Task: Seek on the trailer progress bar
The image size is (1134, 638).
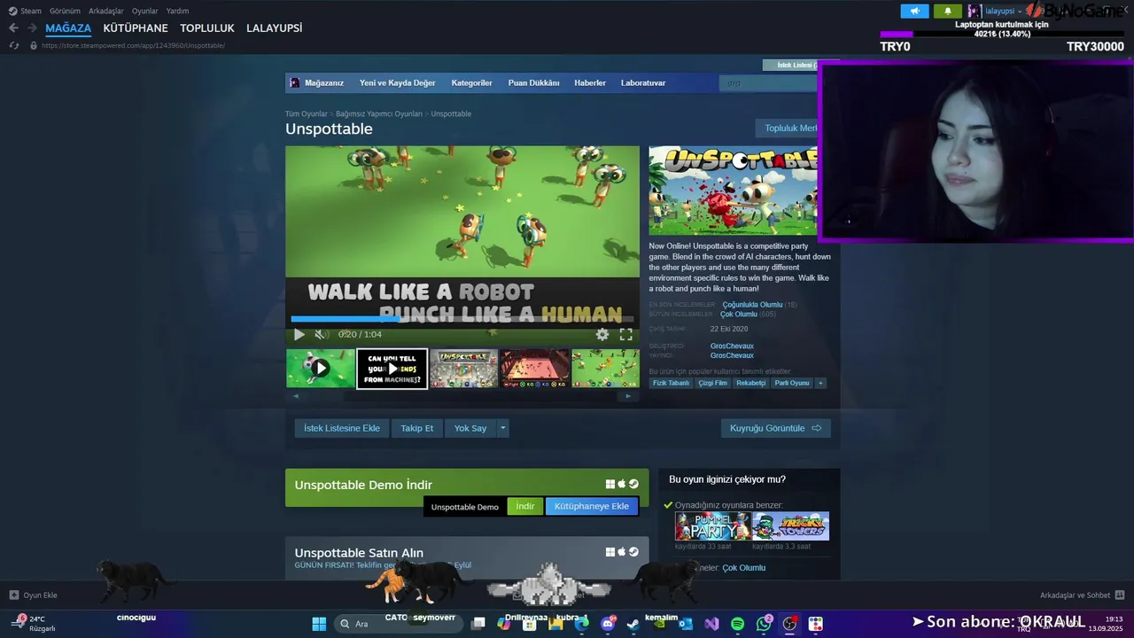Action: click(462, 319)
